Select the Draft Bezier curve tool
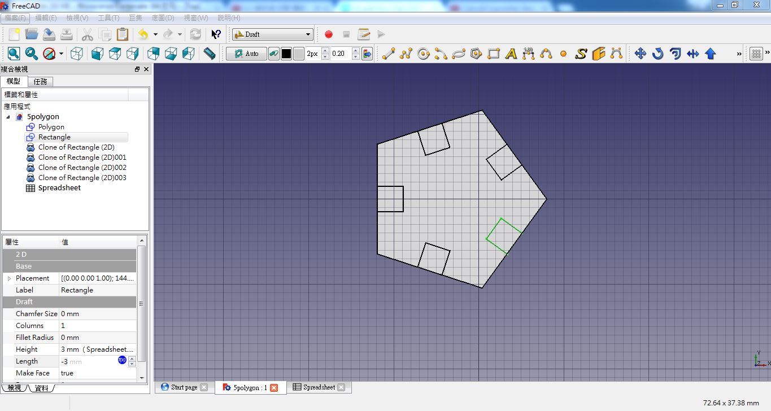The width and height of the screenshot is (771, 411). click(x=616, y=54)
